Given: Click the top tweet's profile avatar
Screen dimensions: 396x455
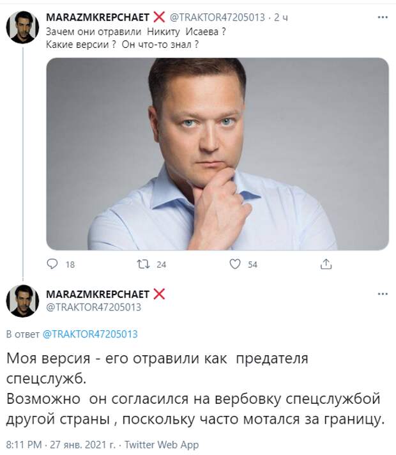Looking at the screenshot, I should click(x=23, y=27).
